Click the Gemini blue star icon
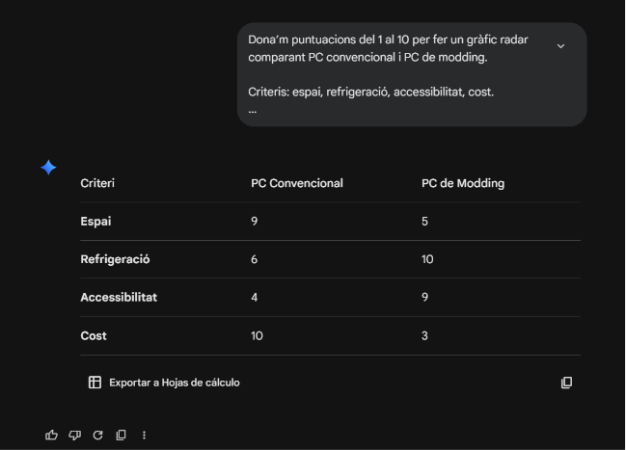 click(48, 168)
